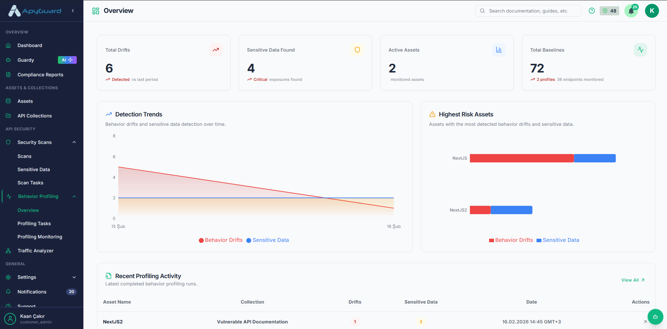The height and width of the screenshot is (329, 667).
Task: Toggle Sensitive Data in Detection Trends legend
Action: (x=268, y=240)
